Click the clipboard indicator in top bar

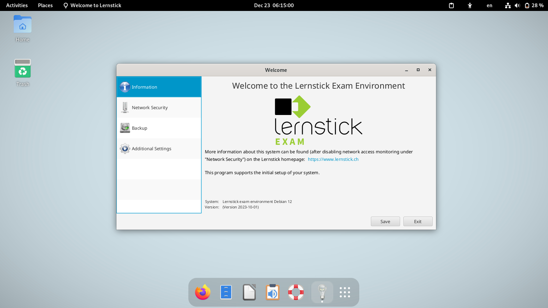(451, 5)
